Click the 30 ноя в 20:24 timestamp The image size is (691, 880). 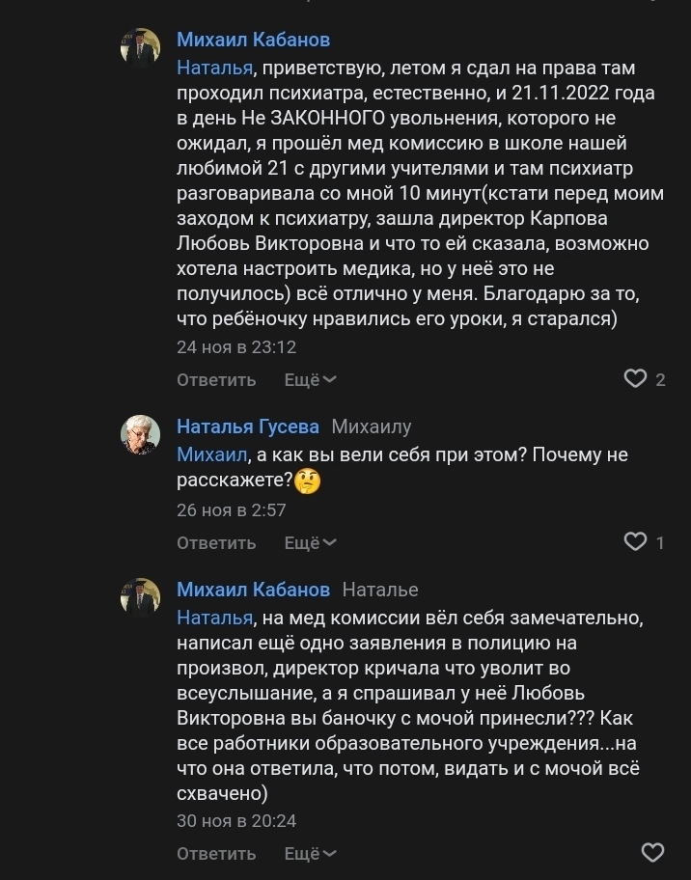point(235,821)
